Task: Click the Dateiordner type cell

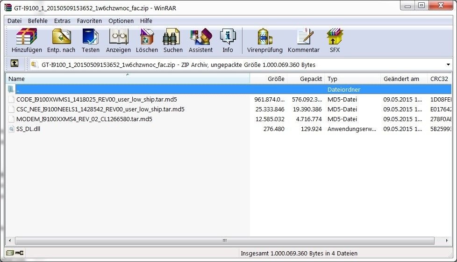Action: pyautogui.click(x=344, y=89)
